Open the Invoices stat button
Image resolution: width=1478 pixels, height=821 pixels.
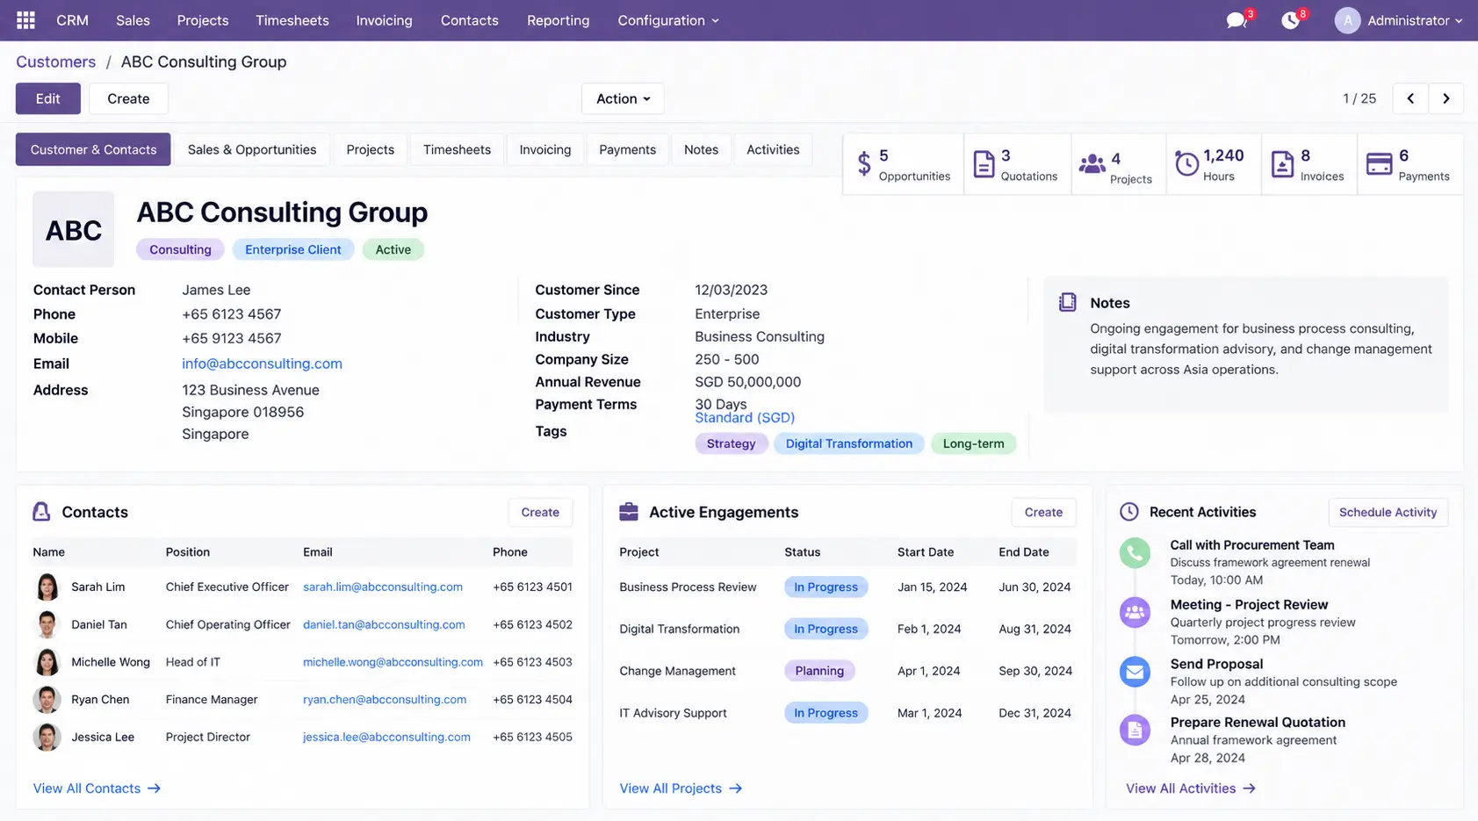(1309, 164)
